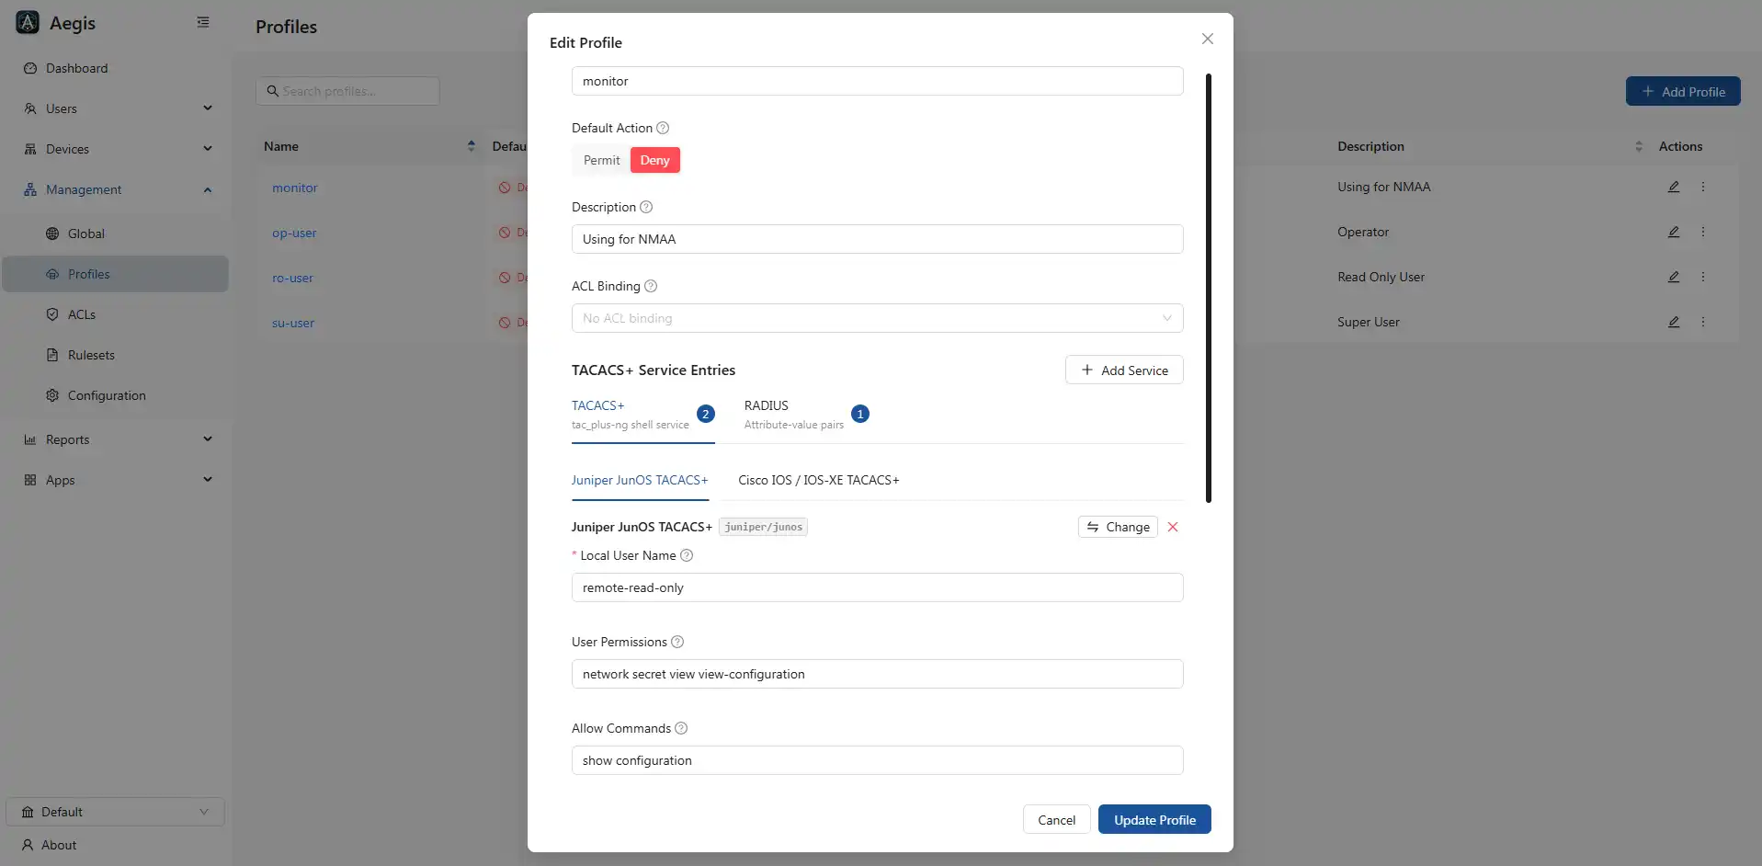Select the Juniper JunOS TACACS+ sub-tab
1762x866 pixels.
coord(640,480)
